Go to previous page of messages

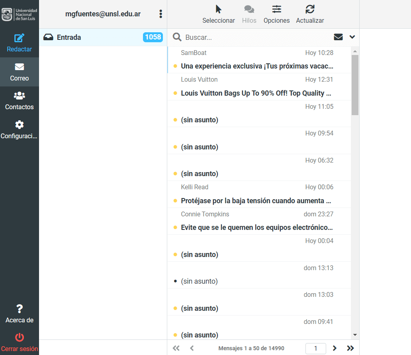click(192, 348)
